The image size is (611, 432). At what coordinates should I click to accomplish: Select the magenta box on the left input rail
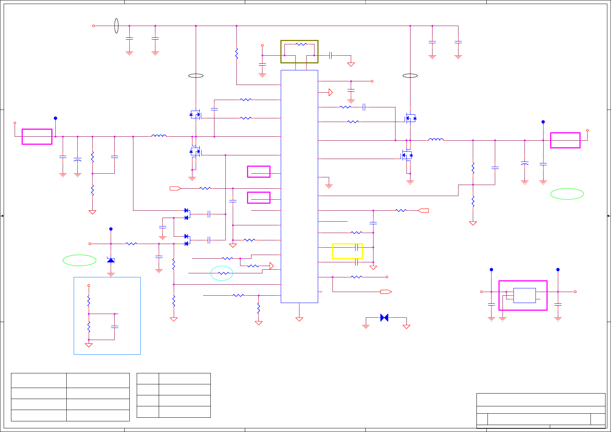[x=37, y=137]
